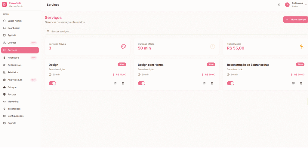Screen dimensions: 308x148
Task: Disable the Design service toggle
Action: coord(52,83)
